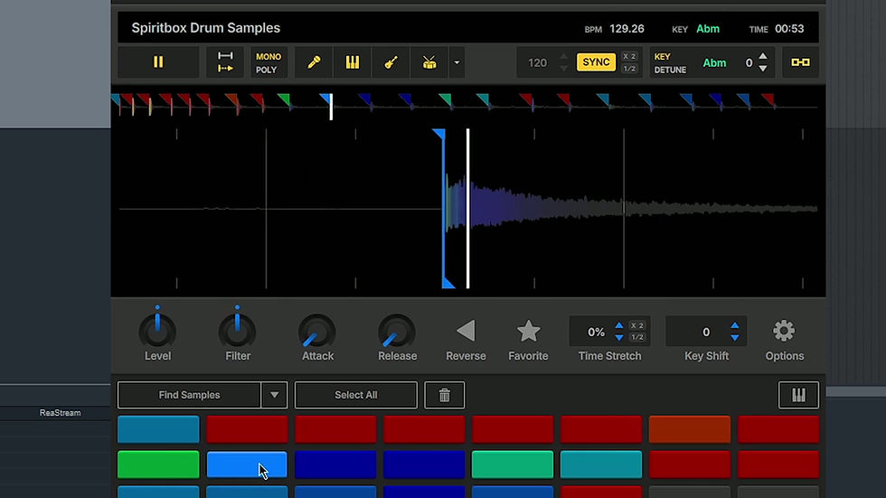Double the tempo with top-bar X 2
Screen dimensions: 886x498
(x=629, y=56)
